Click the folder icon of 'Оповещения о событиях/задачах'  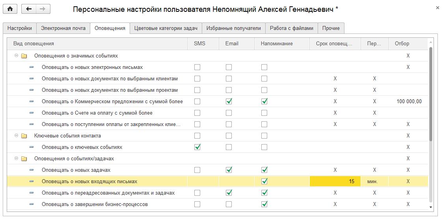24,159
